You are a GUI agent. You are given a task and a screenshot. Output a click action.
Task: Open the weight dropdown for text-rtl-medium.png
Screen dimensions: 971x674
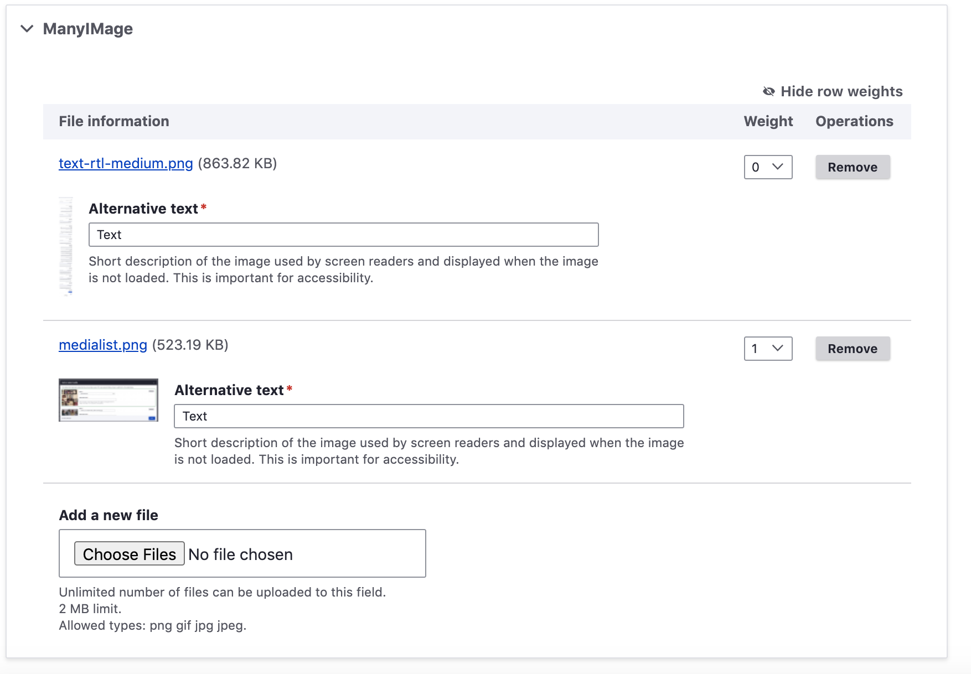768,167
